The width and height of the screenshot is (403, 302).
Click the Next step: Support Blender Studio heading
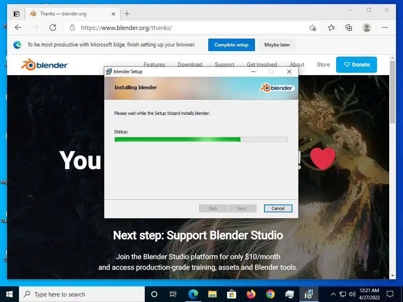click(x=198, y=235)
